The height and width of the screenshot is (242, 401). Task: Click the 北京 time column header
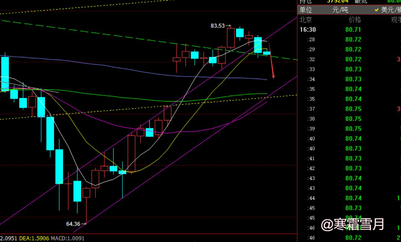306,20
